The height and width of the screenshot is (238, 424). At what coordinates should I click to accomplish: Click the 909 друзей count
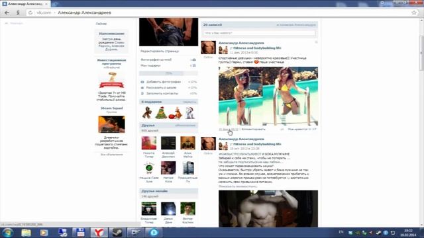click(150, 131)
